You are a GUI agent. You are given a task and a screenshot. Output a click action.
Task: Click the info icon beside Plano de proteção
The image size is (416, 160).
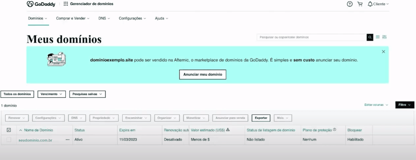tap(335, 130)
